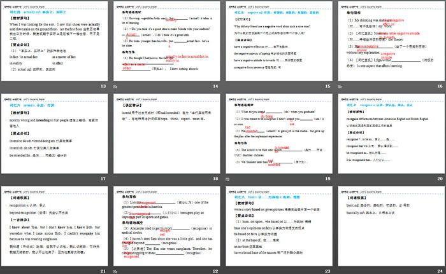Click slide number 16 label
The image size is (446, 274).
[x=440, y=86]
